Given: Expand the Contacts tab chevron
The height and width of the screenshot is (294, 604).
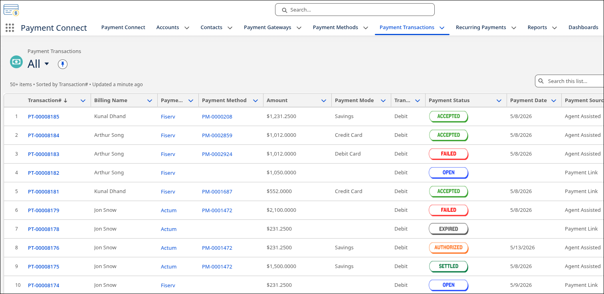Looking at the screenshot, I should pyautogui.click(x=230, y=28).
